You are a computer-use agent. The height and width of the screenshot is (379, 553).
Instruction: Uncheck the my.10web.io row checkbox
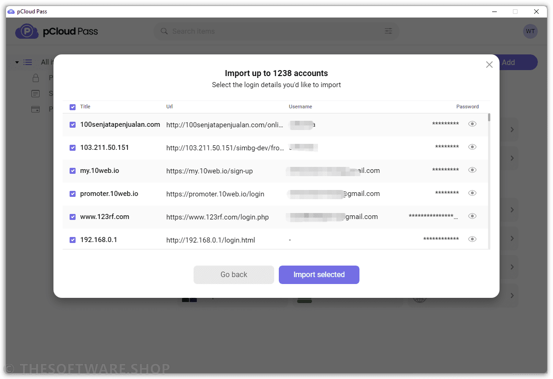(x=72, y=171)
